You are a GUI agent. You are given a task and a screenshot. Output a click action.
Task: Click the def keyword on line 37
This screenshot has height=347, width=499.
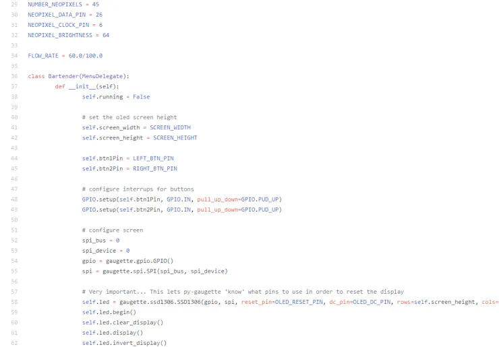pyautogui.click(x=60, y=86)
